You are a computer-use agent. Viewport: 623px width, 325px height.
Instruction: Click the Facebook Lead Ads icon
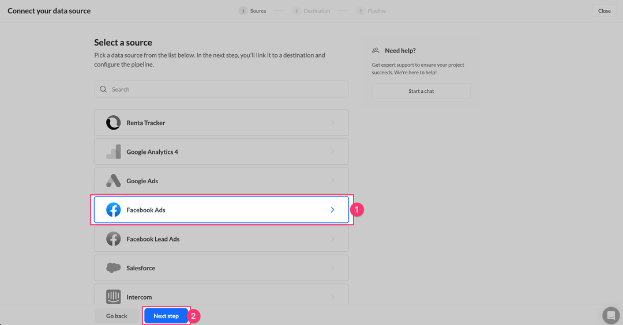113,239
